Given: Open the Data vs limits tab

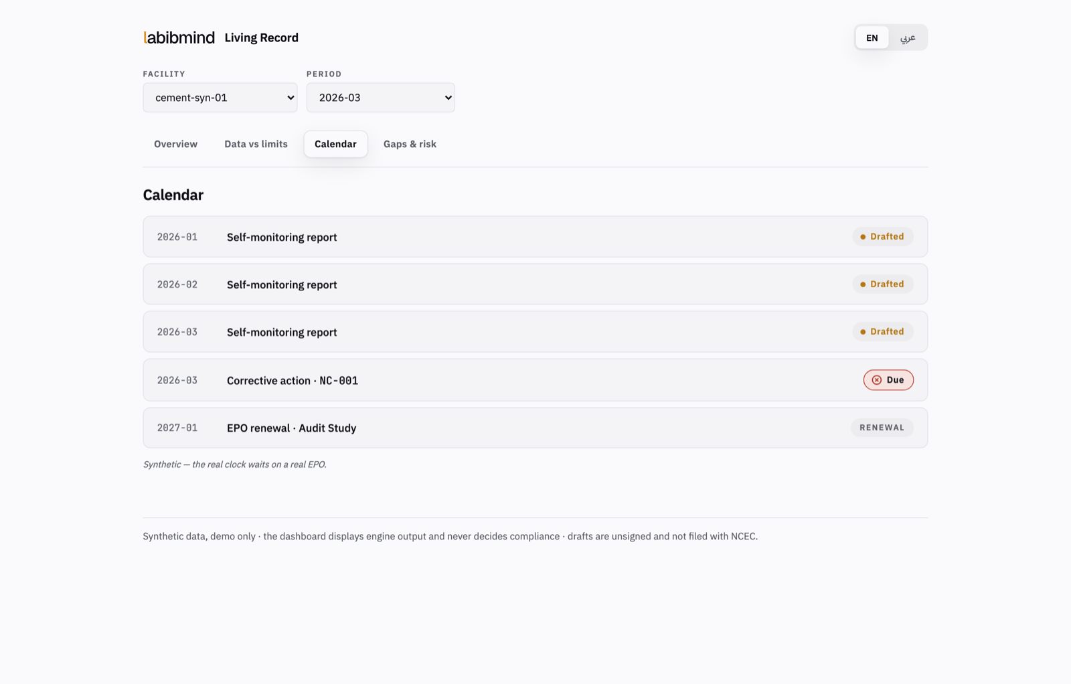Looking at the screenshot, I should point(256,144).
